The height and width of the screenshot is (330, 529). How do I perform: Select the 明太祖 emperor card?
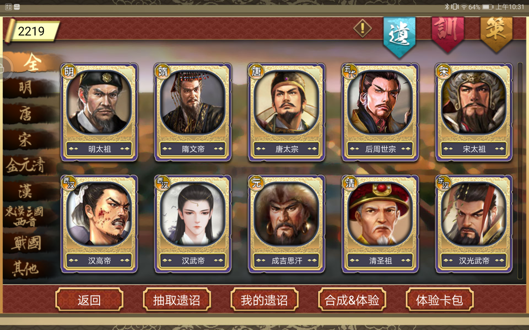pyautogui.click(x=99, y=112)
